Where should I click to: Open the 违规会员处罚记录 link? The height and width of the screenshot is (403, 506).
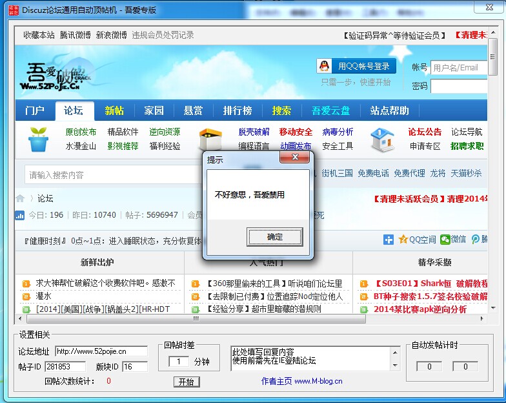click(x=163, y=35)
